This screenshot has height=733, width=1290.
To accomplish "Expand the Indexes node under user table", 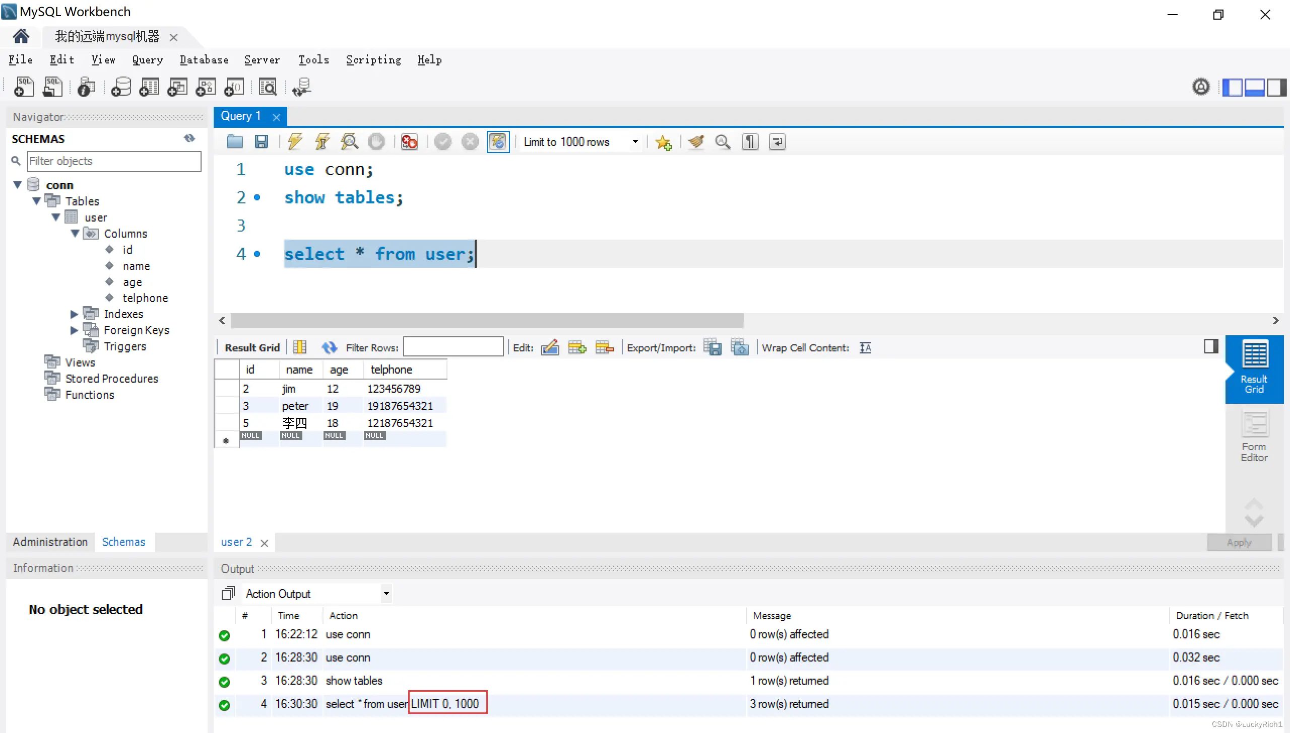I will point(75,313).
